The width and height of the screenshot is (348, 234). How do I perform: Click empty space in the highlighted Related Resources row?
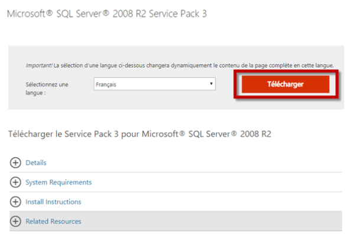pyautogui.click(x=211, y=221)
